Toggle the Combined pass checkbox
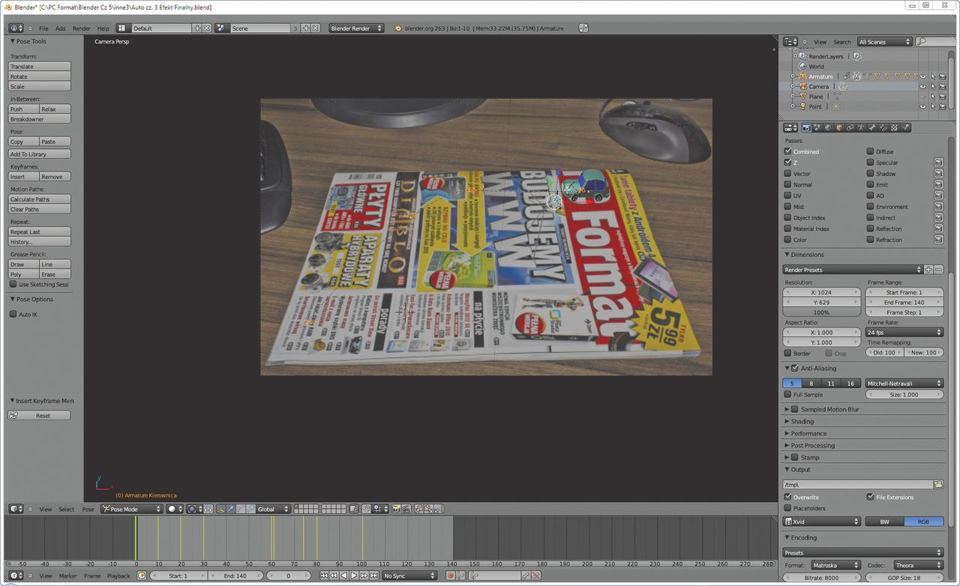This screenshot has width=960, height=586. pos(787,151)
